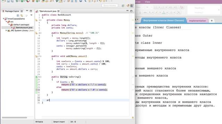Apply Heading 1 style in OneNote

[x=199, y=8]
